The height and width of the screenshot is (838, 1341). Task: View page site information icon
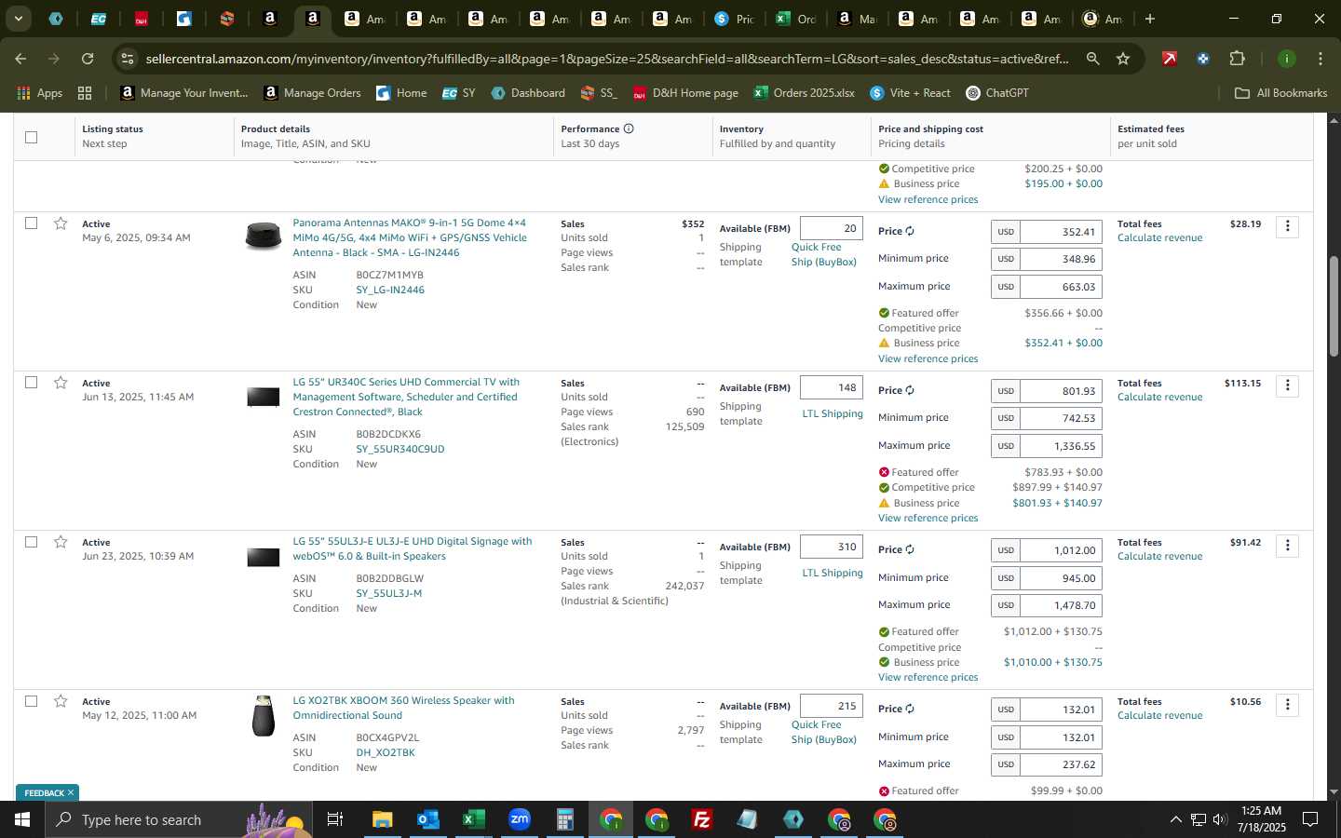coord(128,59)
